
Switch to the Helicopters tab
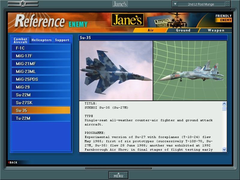41,40
